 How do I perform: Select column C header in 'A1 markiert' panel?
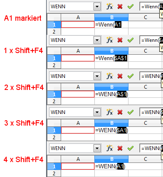tap(145, 17)
